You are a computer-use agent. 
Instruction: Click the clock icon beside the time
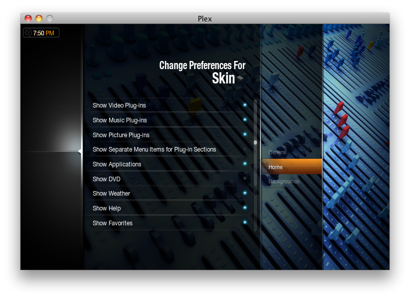(27, 33)
